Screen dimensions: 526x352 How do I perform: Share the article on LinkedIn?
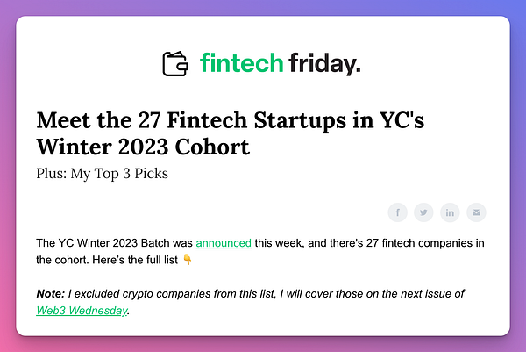450,212
